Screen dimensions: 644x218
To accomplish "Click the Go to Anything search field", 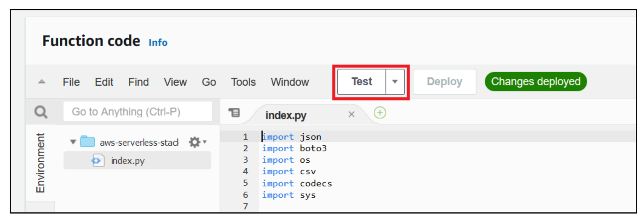I will tap(138, 111).
